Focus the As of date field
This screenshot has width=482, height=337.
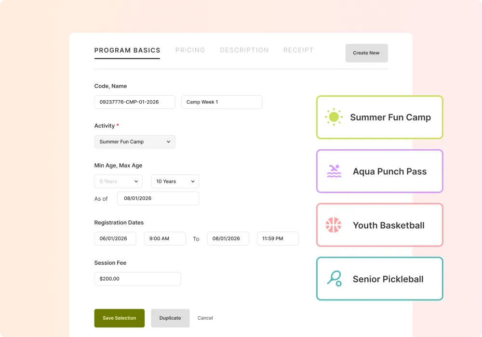pyautogui.click(x=158, y=198)
